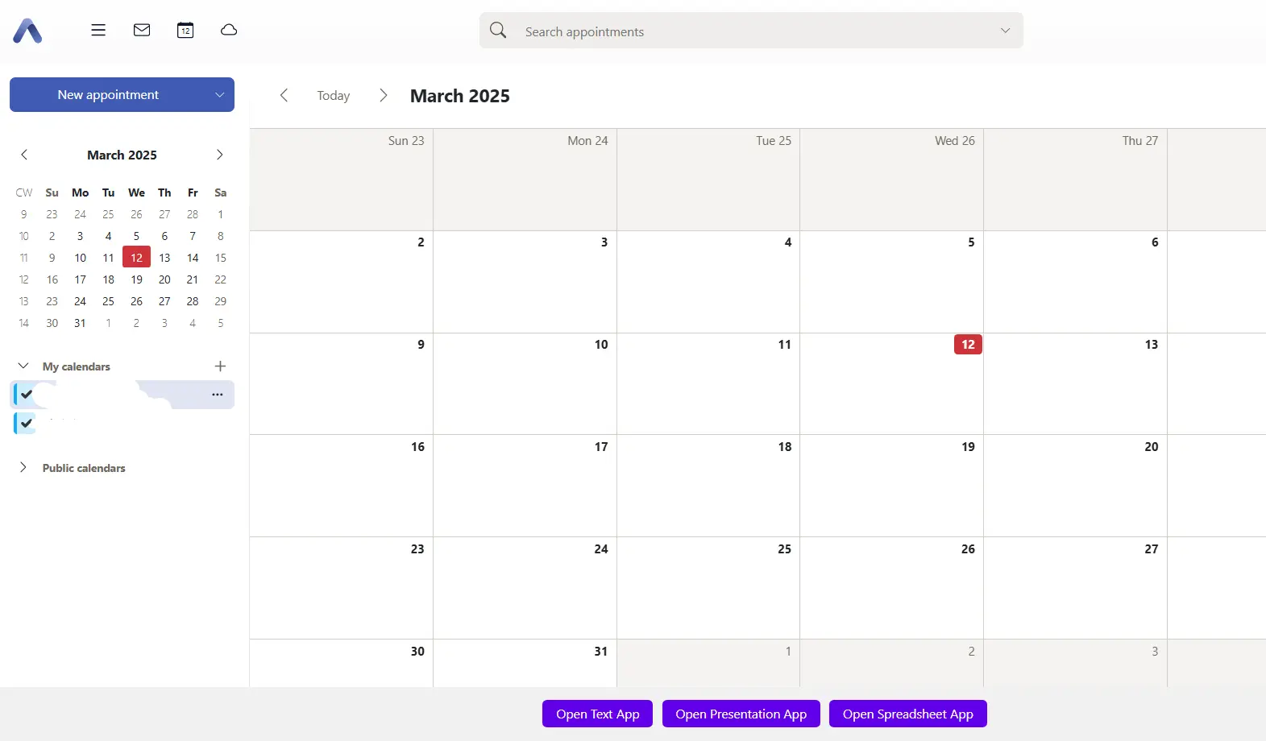Go to previous month in main calendar
The width and height of the screenshot is (1266, 741).
(x=284, y=95)
